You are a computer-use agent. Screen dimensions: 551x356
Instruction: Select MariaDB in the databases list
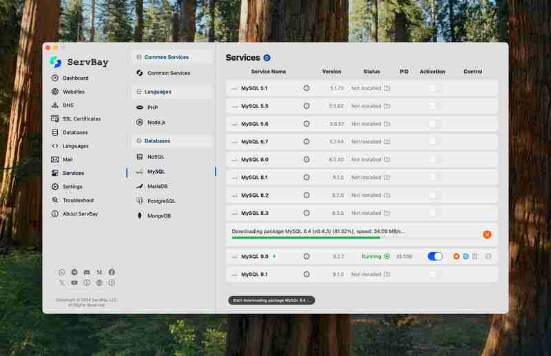tap(157, 186)
